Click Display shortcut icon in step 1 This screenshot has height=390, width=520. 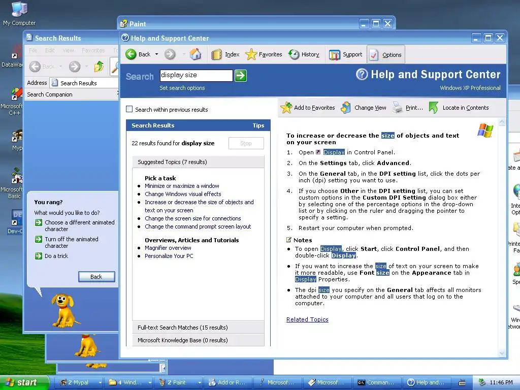click(318, 152)
